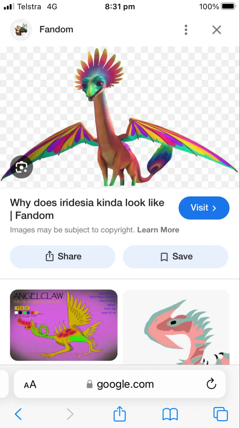This screenshot has height=428, width=240.
Task: Reload the page with refresh icon
Action: pyautogui.click(x=211, y=384)
